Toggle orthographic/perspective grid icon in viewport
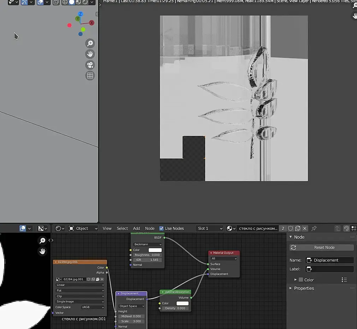This screenshot has height=329, width=357. point(90,76)
